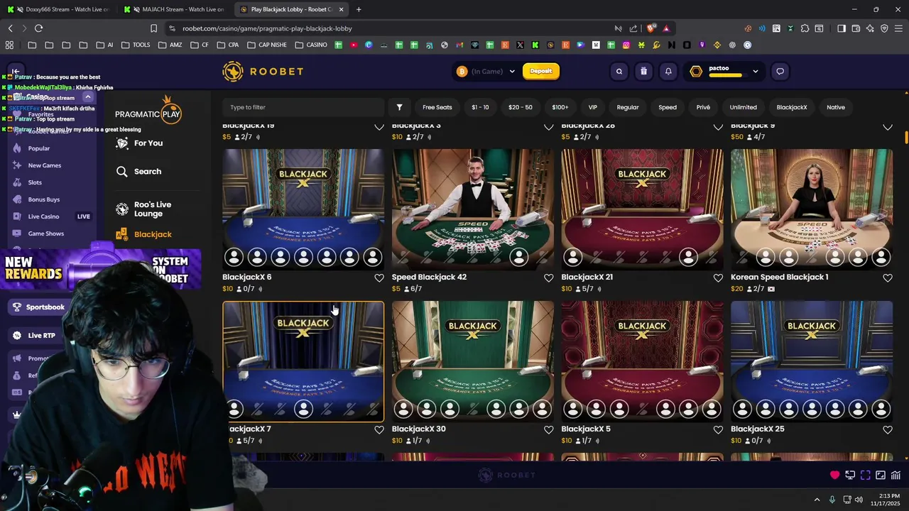This screenshot has width=909, height=511.
Task: Click the Deposit button
Action: pyautogui.click(x=540, y=71)
